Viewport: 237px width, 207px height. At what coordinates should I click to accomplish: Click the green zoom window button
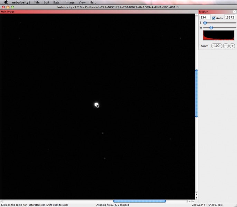point(12,7)
